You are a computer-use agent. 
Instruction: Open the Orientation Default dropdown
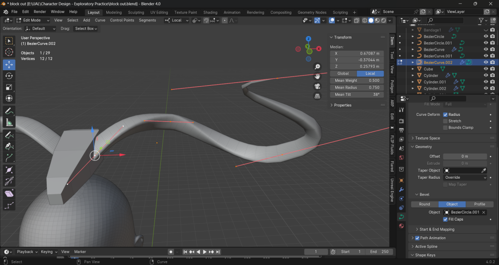41,29
